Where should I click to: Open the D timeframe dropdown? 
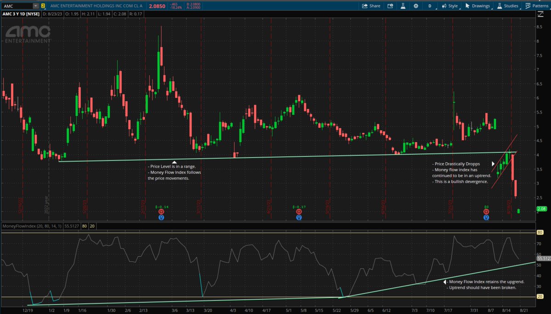click(x=430, y=6)
